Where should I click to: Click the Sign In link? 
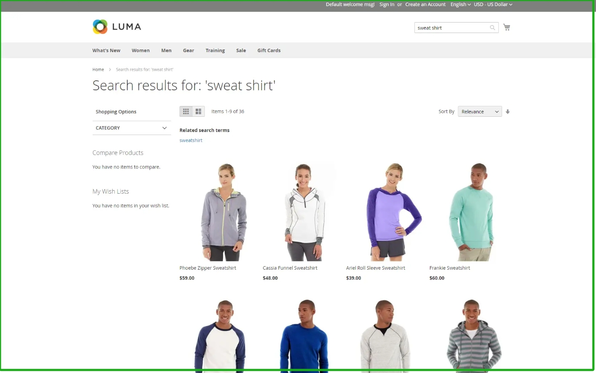(x=387, y=4)
